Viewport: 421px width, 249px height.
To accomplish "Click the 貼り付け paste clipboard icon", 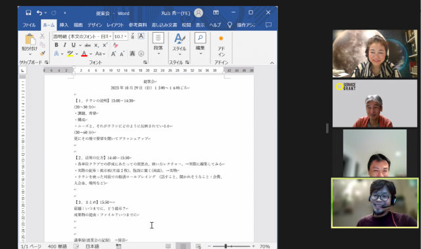I will [x=30, y=39].
